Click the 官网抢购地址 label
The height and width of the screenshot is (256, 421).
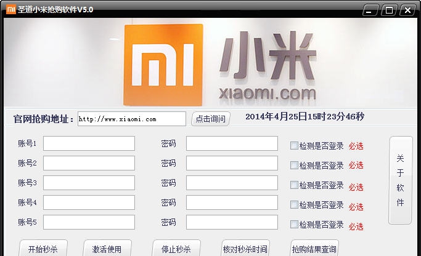[x=44, y=119]
